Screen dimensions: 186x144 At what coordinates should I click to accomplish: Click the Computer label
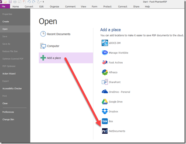(x=53, y=46)
